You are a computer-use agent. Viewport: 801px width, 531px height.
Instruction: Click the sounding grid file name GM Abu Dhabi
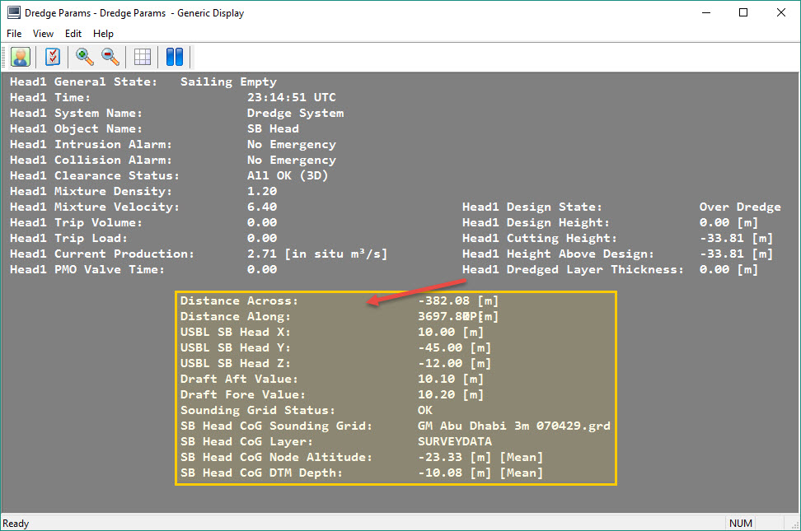click(513, 426)
